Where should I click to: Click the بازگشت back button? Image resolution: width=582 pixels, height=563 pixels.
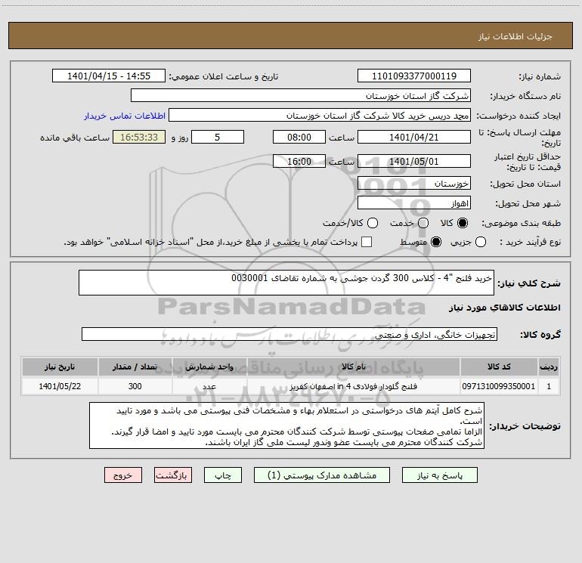173,475
